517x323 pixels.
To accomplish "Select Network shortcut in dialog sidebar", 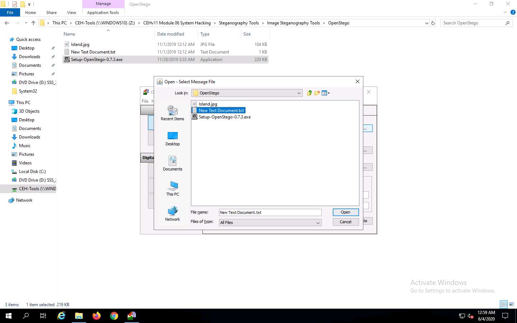I will pyautogui.click(x=172, y=214).
